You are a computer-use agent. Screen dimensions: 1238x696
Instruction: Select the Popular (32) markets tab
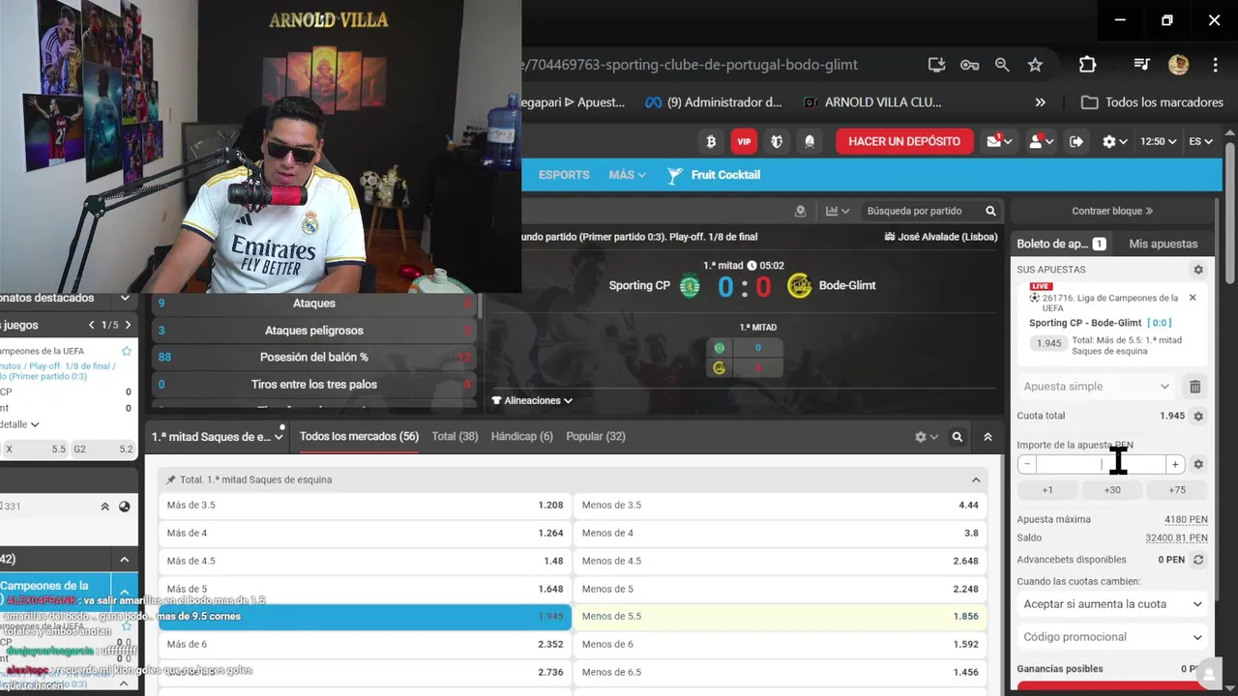(595, 437)
